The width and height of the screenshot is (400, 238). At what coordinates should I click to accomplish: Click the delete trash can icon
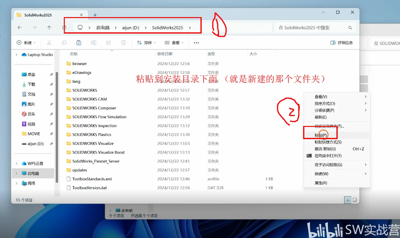123,43
